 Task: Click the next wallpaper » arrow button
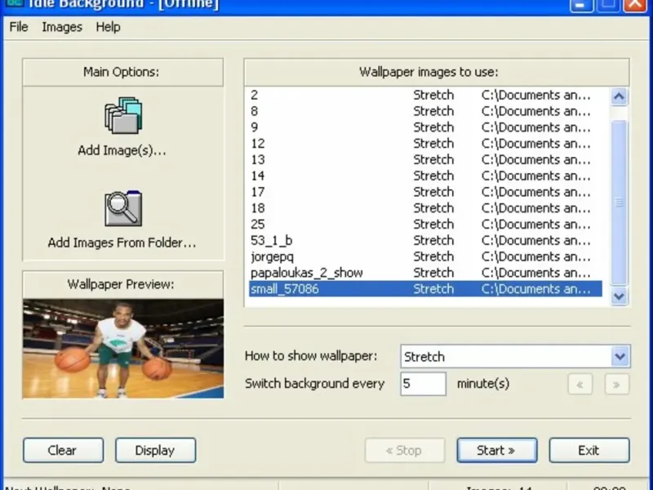pos(617,384)
